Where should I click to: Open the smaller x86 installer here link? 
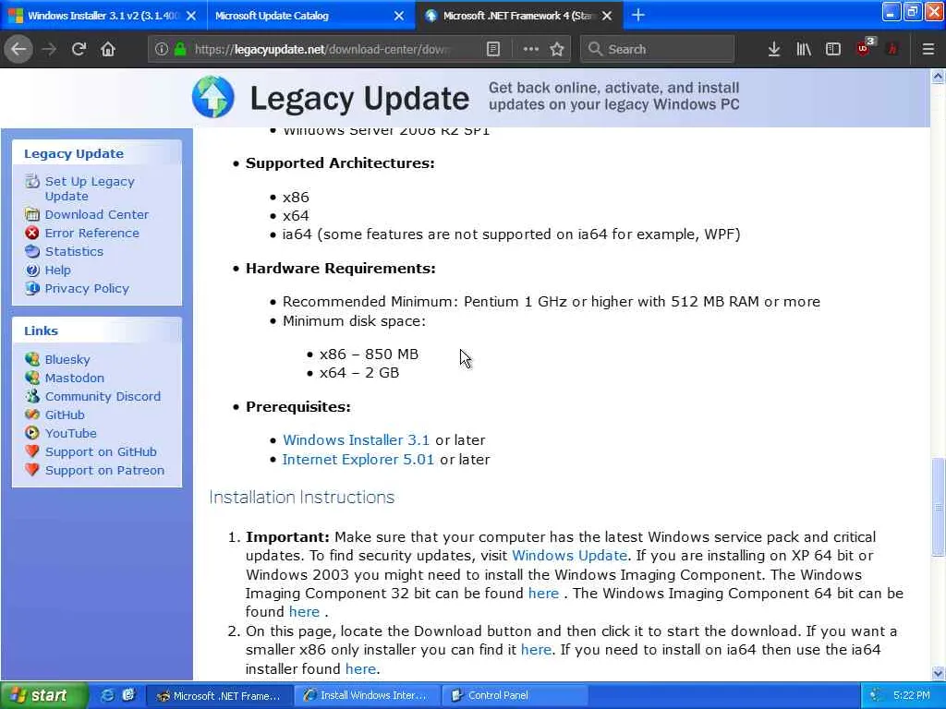click(x=537, y=650)
